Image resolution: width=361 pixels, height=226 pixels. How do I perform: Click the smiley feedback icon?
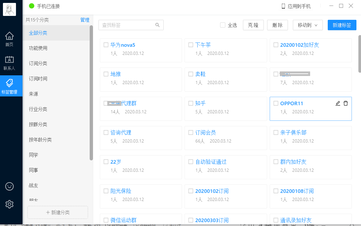click(x=9, y=186)
